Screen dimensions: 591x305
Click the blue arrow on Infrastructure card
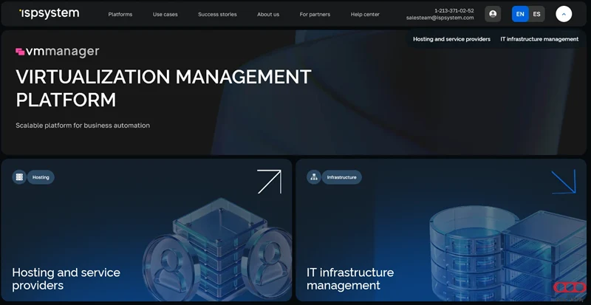[564, 182]
